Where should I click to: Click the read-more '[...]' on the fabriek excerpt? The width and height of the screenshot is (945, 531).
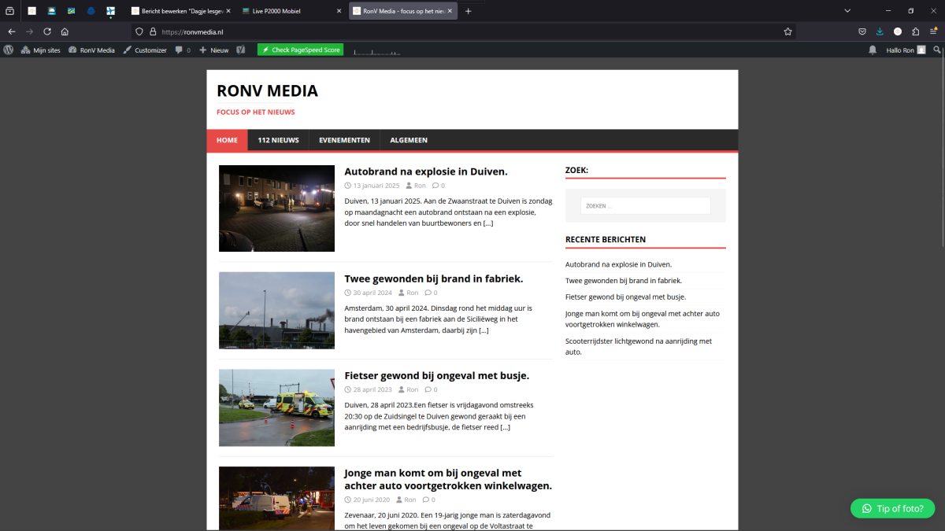484,330
